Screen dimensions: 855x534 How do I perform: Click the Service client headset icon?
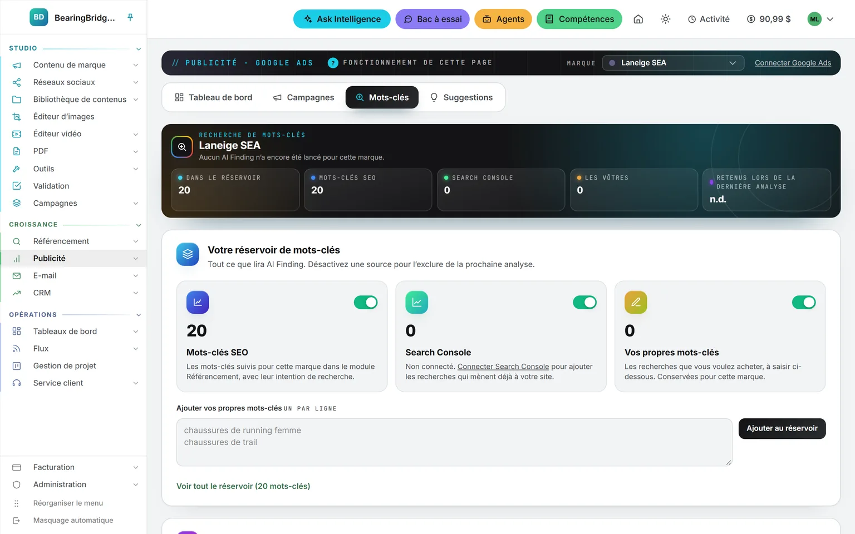(17, 383)
